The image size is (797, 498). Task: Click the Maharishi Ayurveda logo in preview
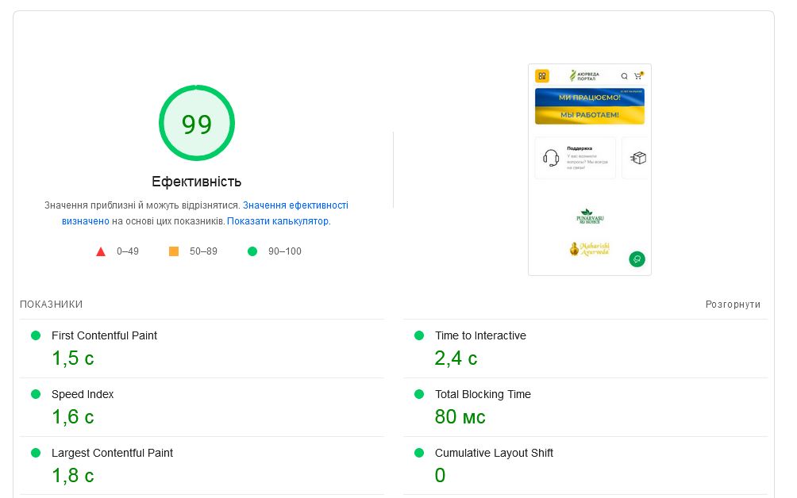pyautogui.click(x=590, y=249)
